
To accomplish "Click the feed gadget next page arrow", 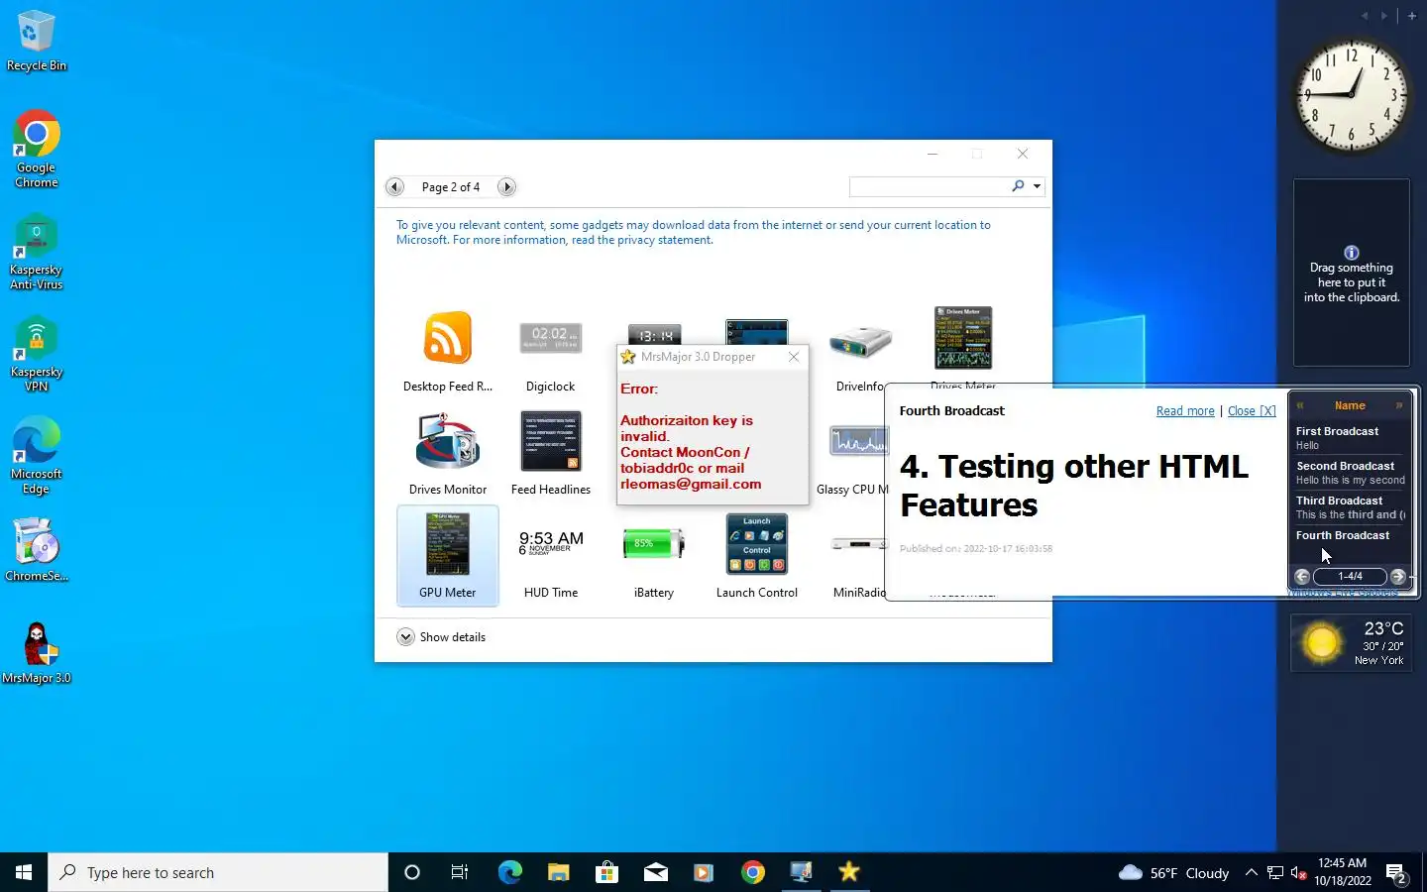I will tap(1397, 576).
